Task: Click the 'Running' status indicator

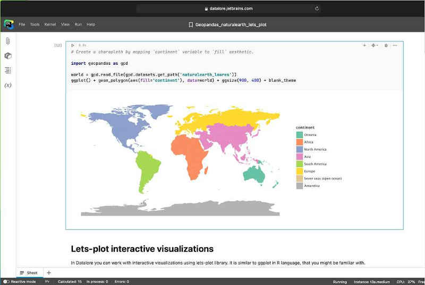Action: (339, 282)
